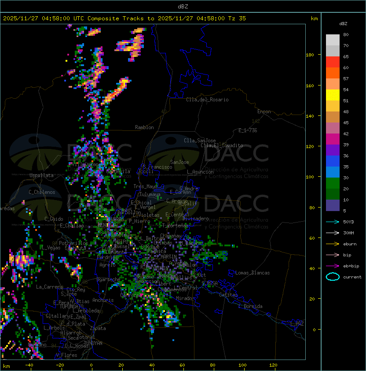Click the magenta eb+bip arrow in legend
Viewport: 366px width, 371px height.
(333, 266)
